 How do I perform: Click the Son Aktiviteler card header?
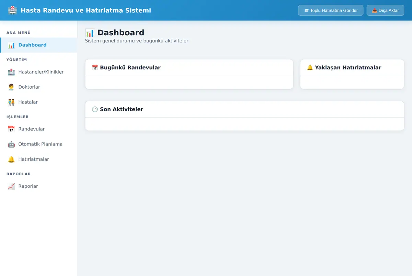[244, 110]
